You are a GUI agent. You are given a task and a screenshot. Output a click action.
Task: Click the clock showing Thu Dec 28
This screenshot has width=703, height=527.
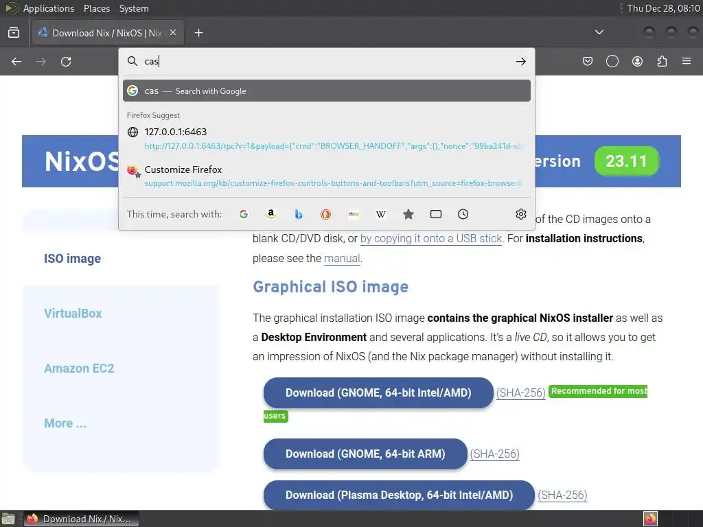664,8
